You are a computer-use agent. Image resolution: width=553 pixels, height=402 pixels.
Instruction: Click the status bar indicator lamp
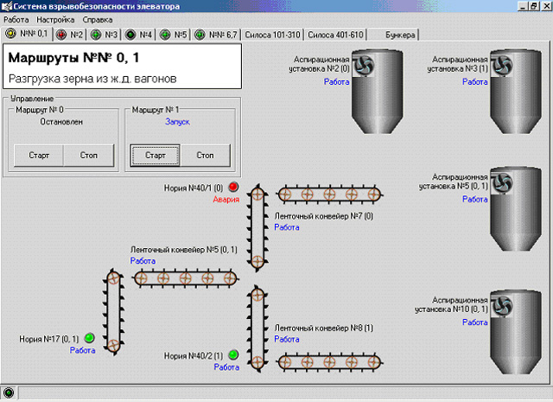(x=9, y=392)
